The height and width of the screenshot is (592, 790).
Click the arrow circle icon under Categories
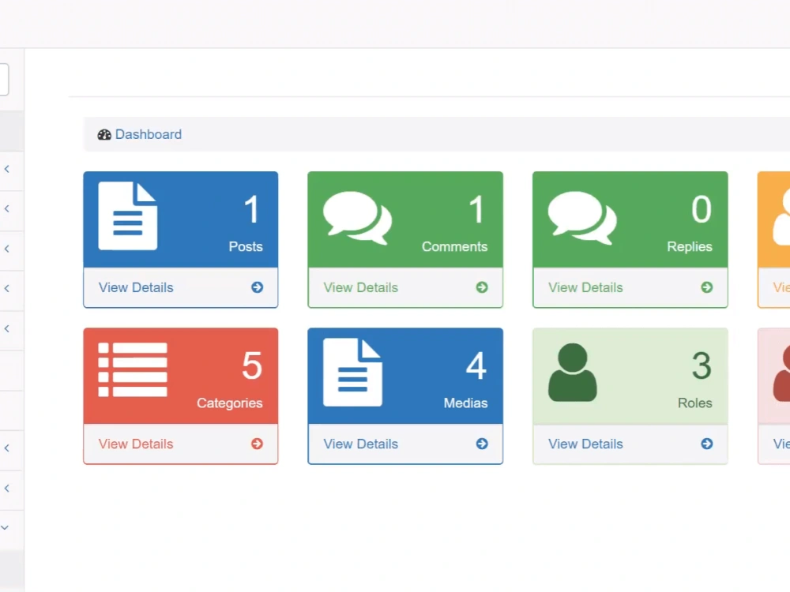pyautogui.click(x=257, y=444)
